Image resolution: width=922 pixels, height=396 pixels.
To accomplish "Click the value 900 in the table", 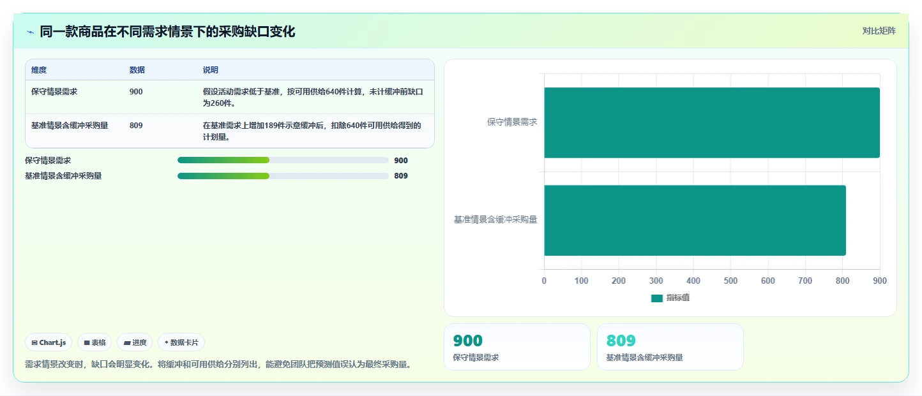I will click(x=136, y=92).
